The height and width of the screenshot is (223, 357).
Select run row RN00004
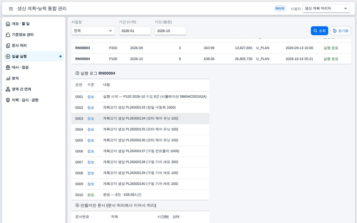click(x=211, y=59)
